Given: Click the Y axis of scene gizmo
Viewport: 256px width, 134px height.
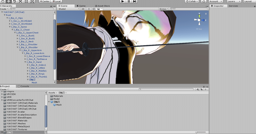Looking at the screenshot, I should 199,16.
